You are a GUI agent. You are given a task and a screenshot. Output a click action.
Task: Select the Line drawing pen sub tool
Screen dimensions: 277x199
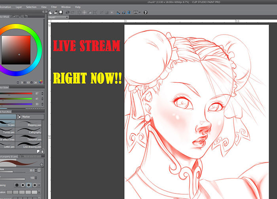coord(28,145)
